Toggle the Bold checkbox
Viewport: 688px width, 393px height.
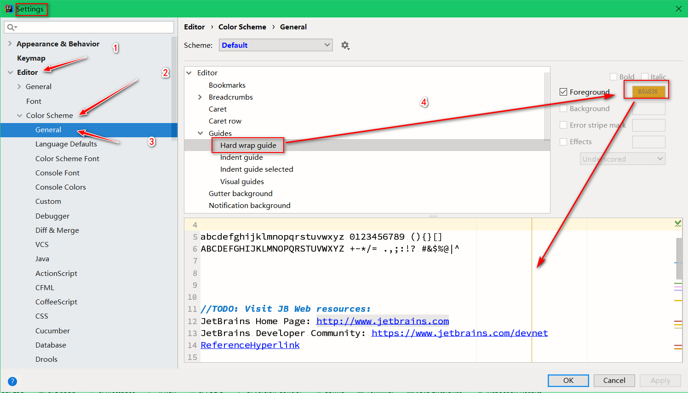point(613,77)
